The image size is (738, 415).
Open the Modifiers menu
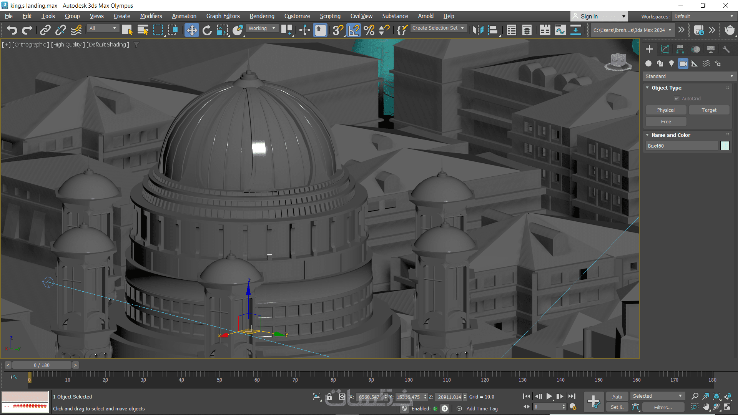coord(151,16)
